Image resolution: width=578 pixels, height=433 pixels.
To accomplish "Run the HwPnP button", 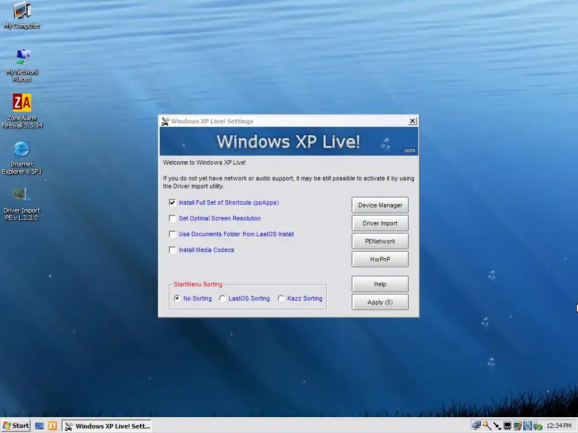I will [380, 259].
